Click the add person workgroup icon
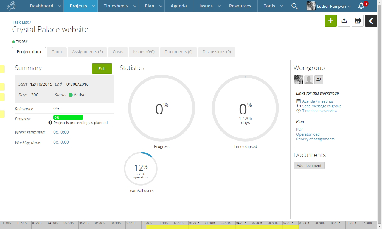The height and width of the screenshot is (229, 382). coord(319,80)
